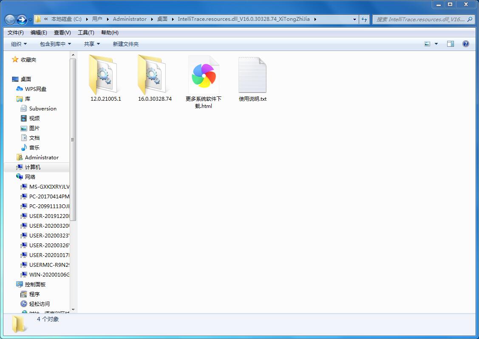The width and height of the screenshot is (479, 339).
Task: Expand the arrow after 用户 breadcrumb
Action: 108,19
